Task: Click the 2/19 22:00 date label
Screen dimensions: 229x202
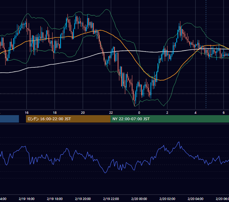Action: coord(111,199)
